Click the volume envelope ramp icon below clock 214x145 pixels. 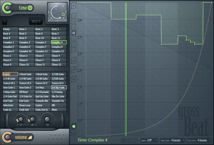[74, 132]
